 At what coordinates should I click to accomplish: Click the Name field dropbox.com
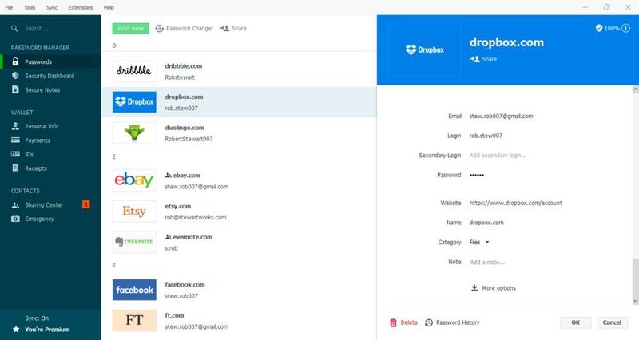pyautogui.click(x=486, y=223)
